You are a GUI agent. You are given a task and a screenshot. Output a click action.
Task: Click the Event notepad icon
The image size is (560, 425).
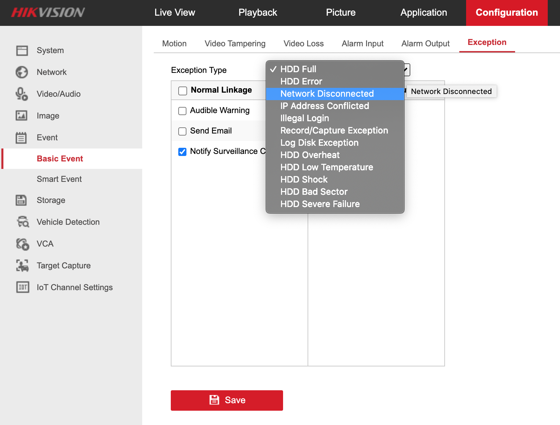click(21, 138)
